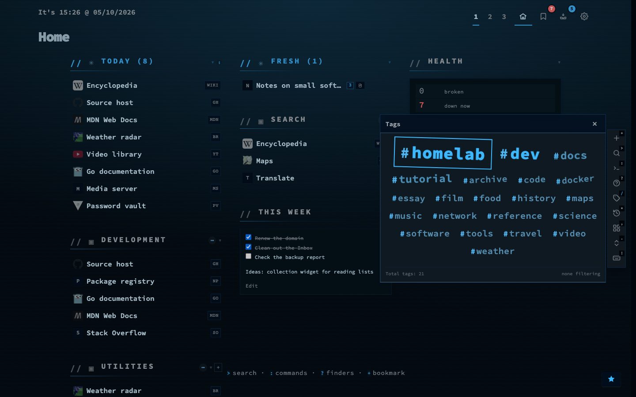
Task: Filter by the #homelab tag
Action: (443, 153)
